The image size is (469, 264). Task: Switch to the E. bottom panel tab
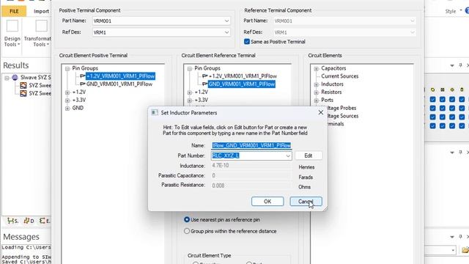(x=45, y=221)
